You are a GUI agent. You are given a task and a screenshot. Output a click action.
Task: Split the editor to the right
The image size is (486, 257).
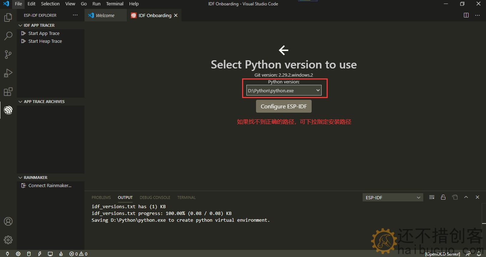pyautogui.click(x=466, y=15)
